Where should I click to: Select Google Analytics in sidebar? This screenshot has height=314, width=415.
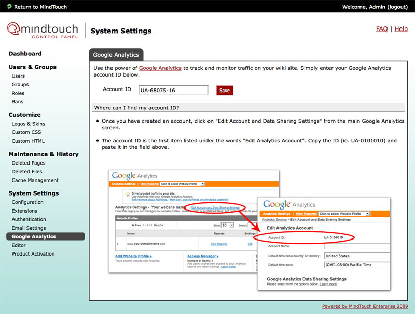click(x=46, y=236)
